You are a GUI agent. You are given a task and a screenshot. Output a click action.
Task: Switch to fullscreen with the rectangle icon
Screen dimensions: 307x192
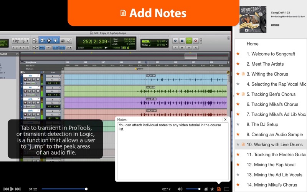click(x=226, y=189)
